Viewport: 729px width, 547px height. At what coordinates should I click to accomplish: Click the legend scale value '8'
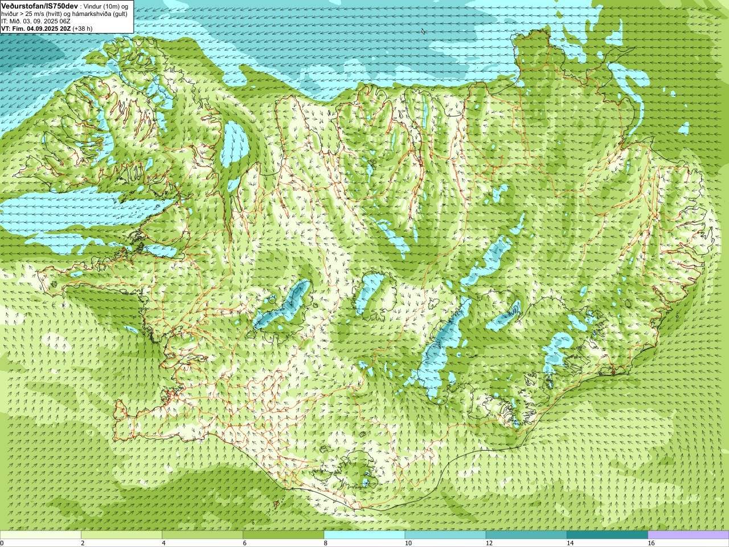[x=326, y=543]
